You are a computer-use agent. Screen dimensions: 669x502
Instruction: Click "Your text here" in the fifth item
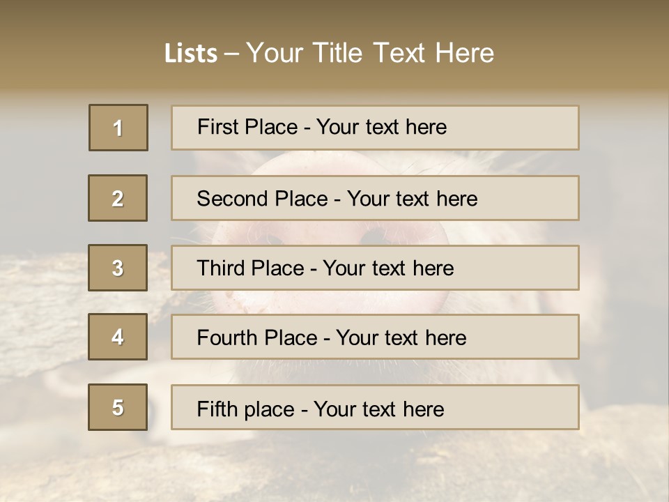coord(379,409)
